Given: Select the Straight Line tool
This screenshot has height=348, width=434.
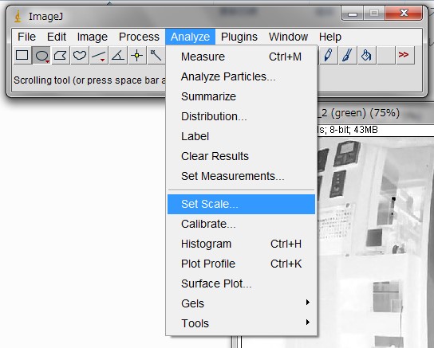Looking at the screenshot, I should (99, 55).
